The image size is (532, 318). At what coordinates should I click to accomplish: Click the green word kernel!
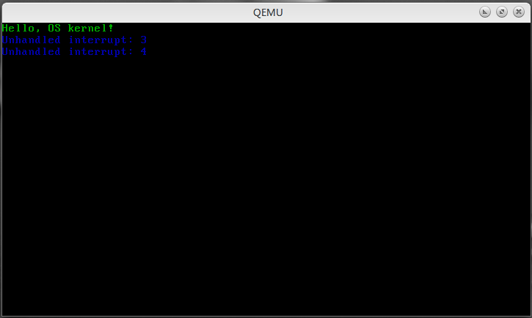pyautogui.click(x=90, y=28)
